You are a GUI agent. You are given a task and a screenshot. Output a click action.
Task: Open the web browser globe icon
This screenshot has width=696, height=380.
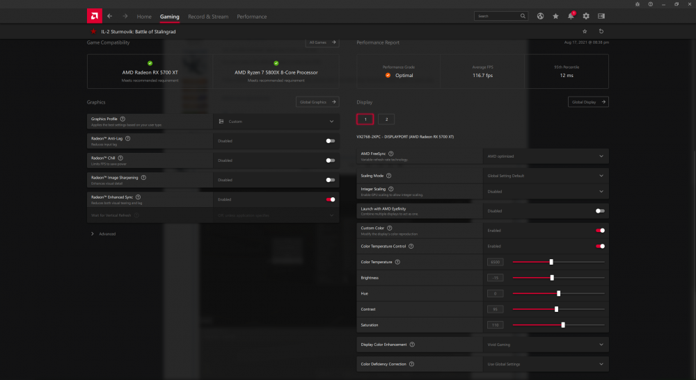pyautogui.click(x=541, y=16)
